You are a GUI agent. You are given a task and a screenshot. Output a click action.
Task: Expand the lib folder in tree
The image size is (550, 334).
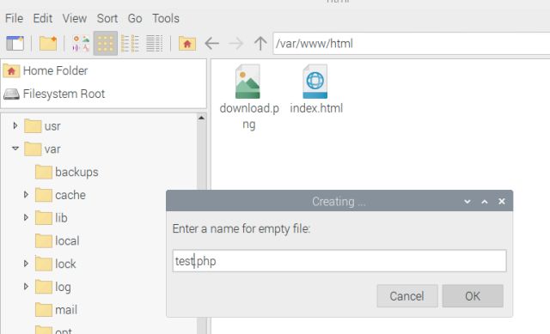(x=26, y=217)
